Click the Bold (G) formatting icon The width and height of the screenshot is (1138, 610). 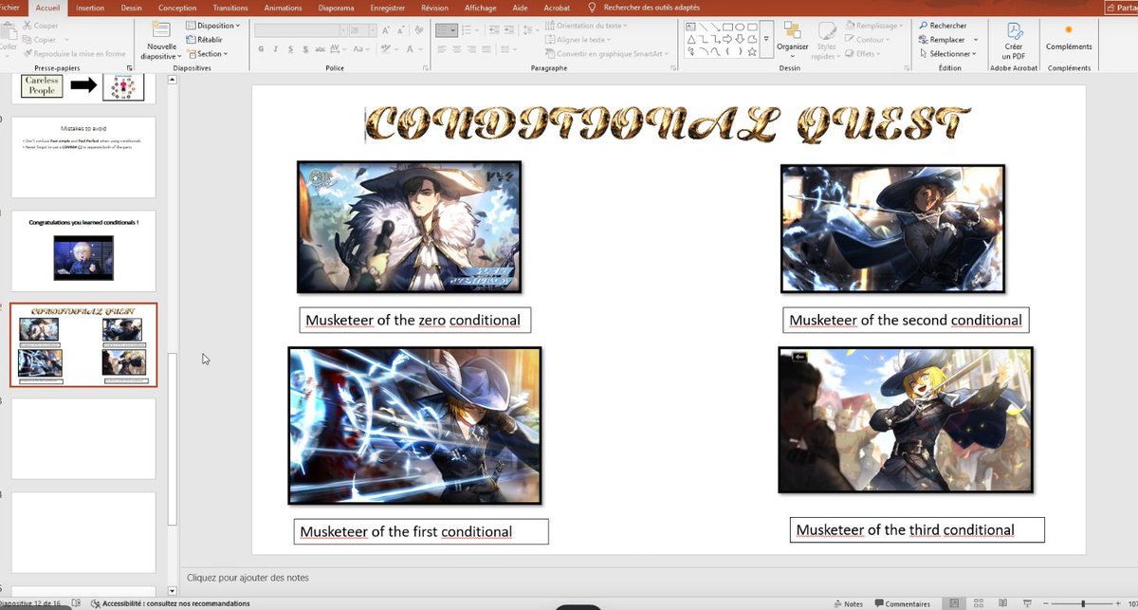(261, 49)
